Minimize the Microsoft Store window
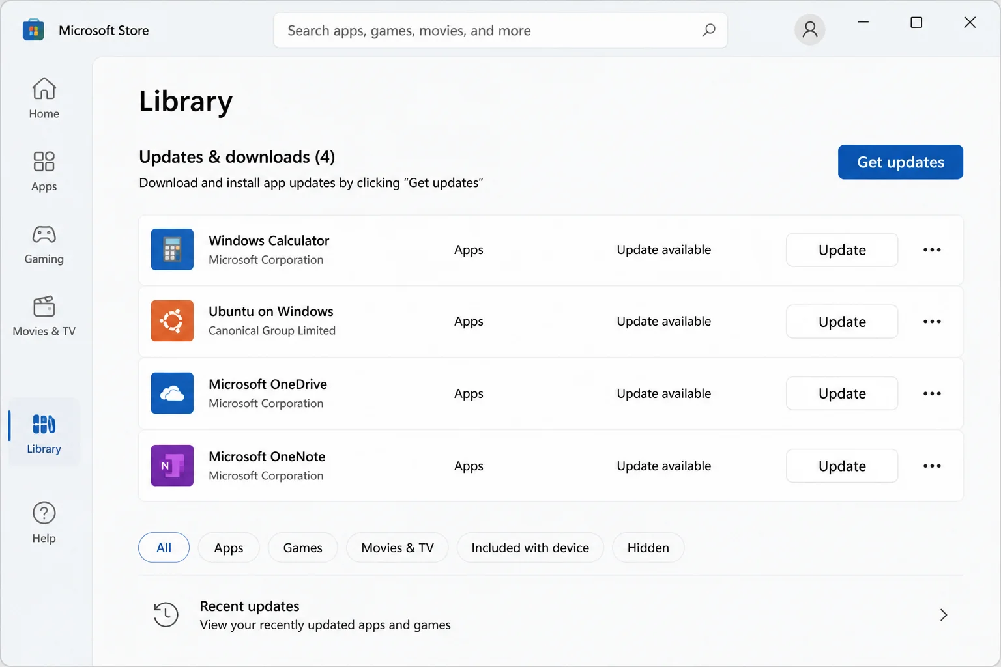Viewport: 1001px width, 667px height. click(x=863, y=22)
